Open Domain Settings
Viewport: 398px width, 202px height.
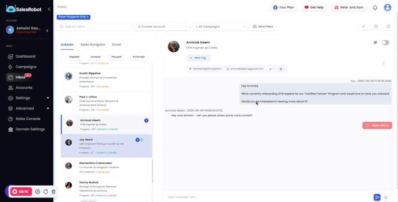pos(30,129)
